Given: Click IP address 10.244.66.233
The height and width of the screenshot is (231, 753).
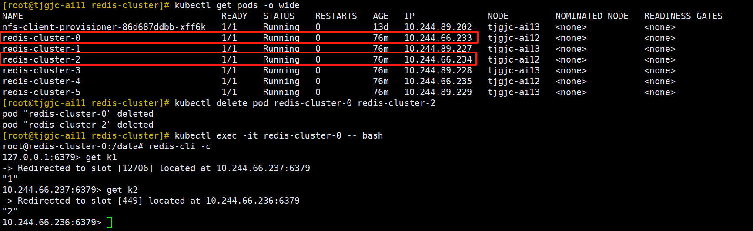Looking at the screenshot, I should (438, 38).
